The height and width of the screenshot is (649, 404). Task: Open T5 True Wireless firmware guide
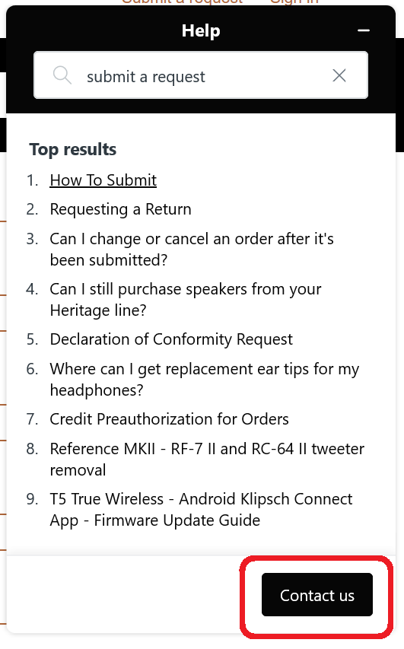(201, 510)
